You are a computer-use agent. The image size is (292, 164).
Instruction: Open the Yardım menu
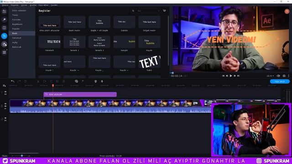[x=54, y=5]
